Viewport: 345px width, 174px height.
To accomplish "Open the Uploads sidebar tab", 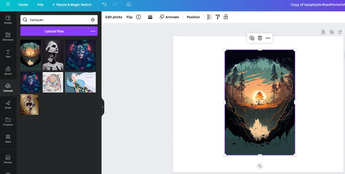I will (x=8, y=88).
